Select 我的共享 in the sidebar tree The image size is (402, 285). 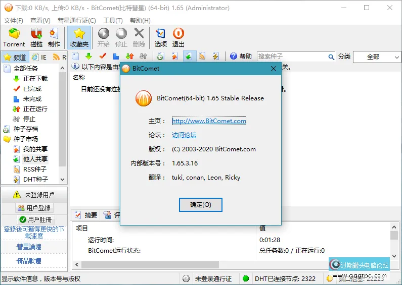point(35,149)
